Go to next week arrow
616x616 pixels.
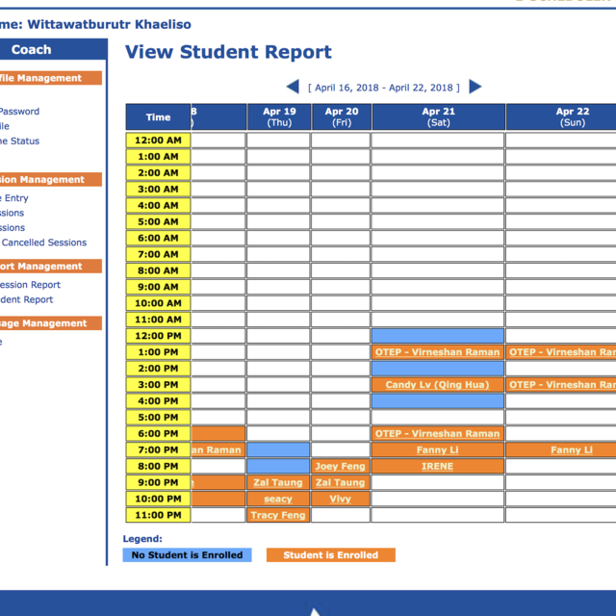pos(475,87)
